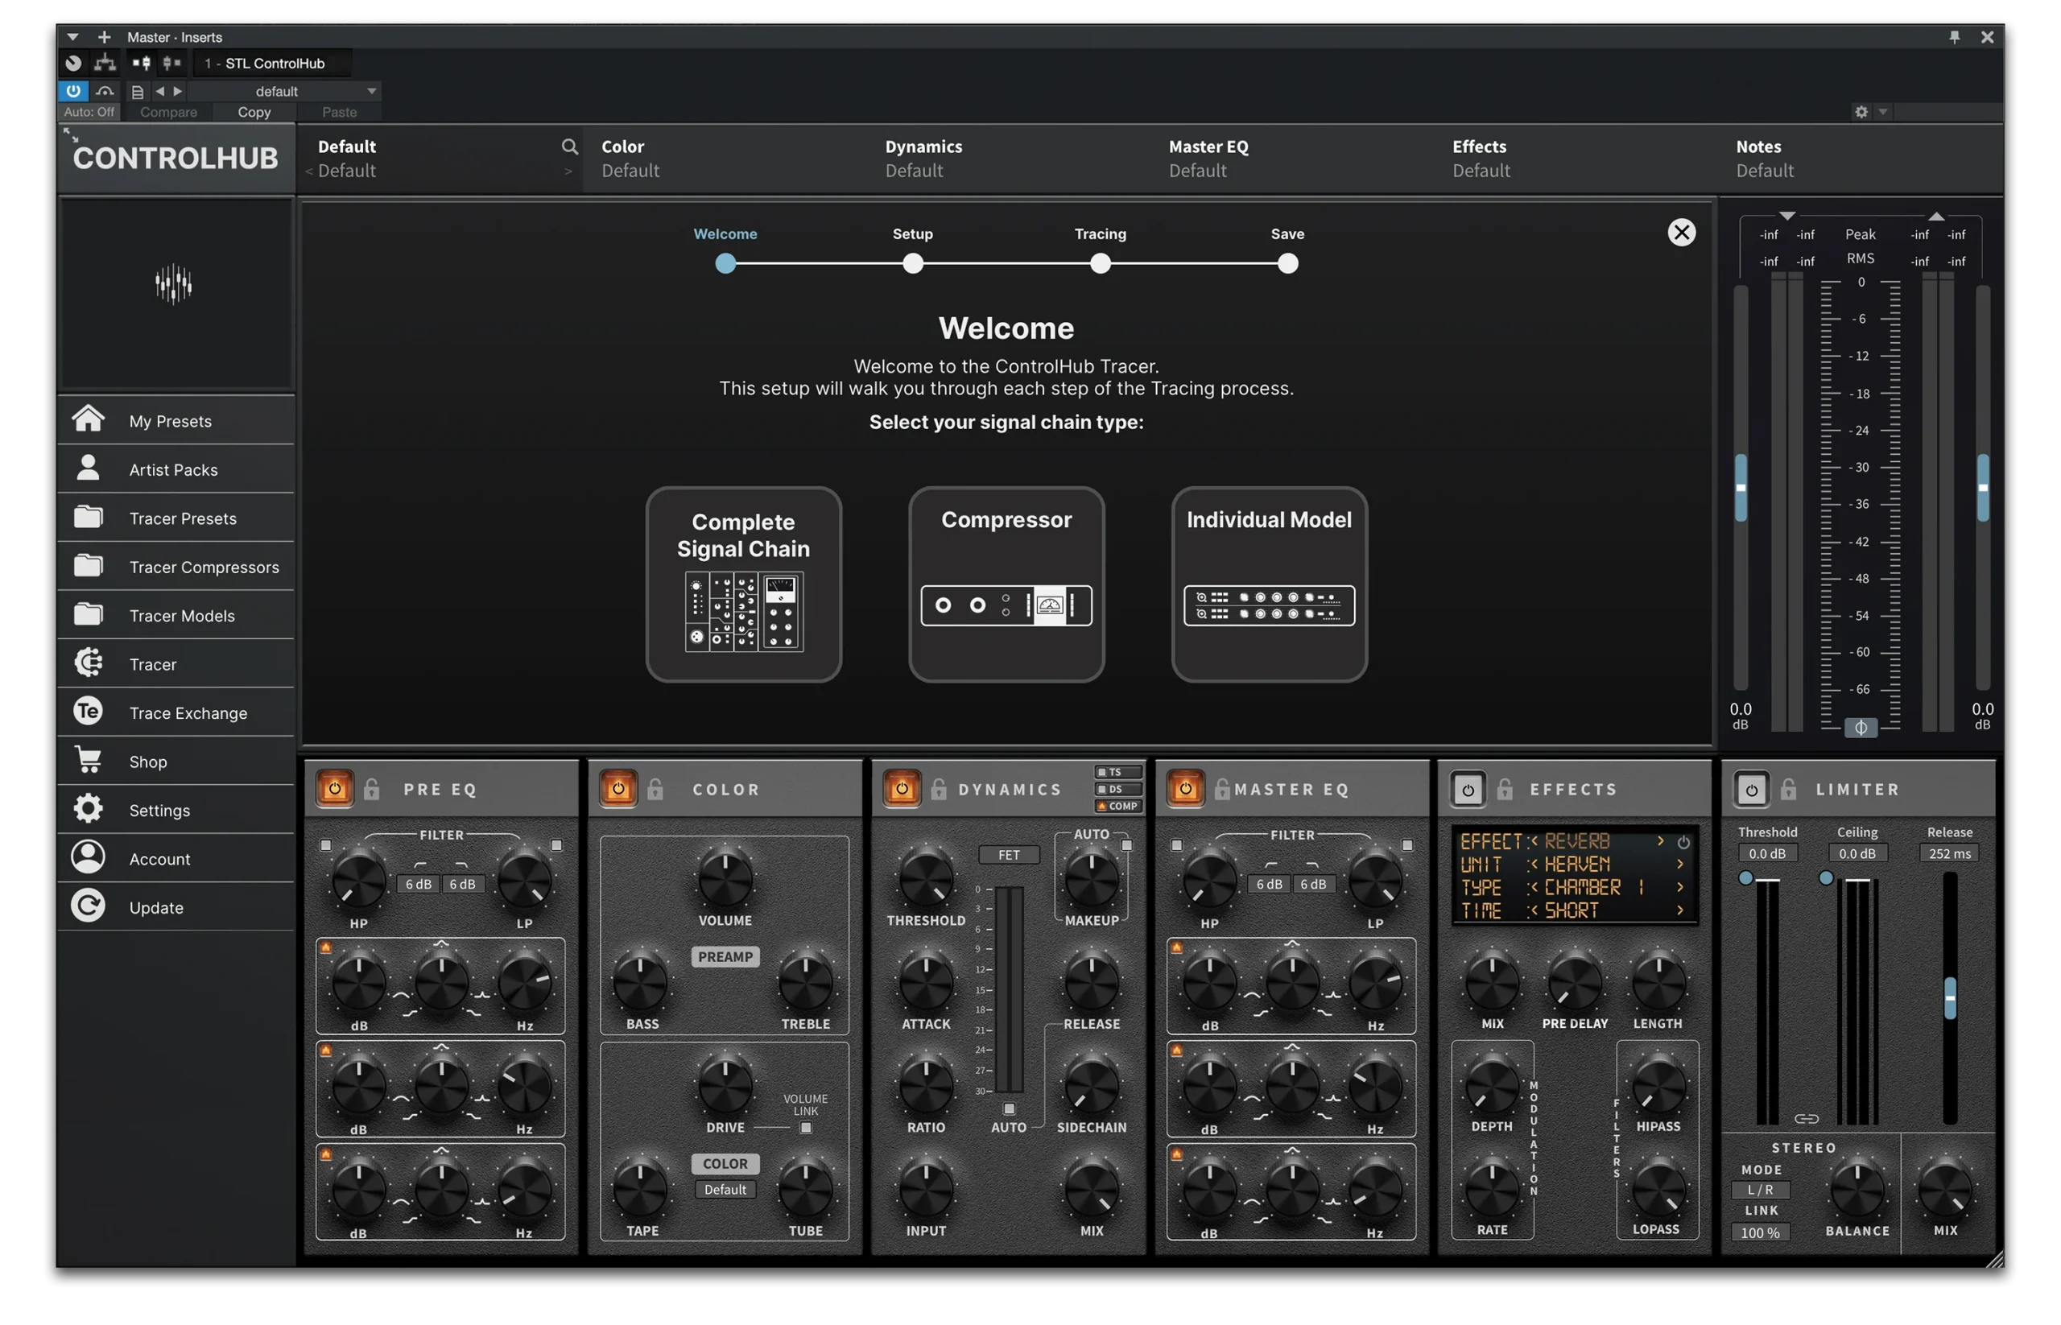Click the Shop cart icon

88,760
